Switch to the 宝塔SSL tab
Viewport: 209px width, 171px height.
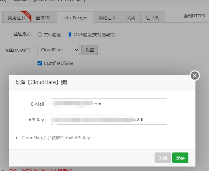pyautogui.click(x=44, y=17)
